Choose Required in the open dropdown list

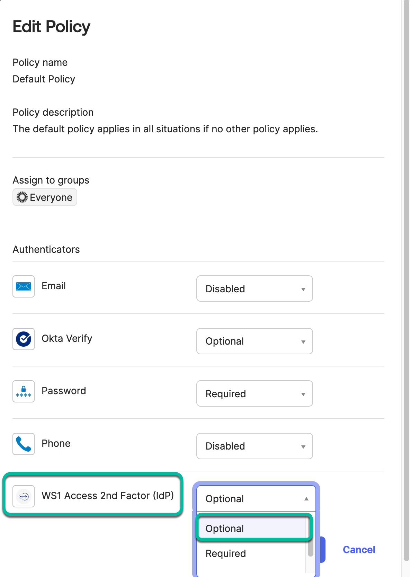[252, 553]
